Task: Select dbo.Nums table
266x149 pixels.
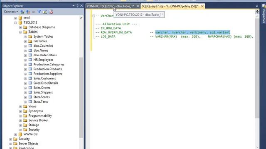Action: click(x=41, y=50)
